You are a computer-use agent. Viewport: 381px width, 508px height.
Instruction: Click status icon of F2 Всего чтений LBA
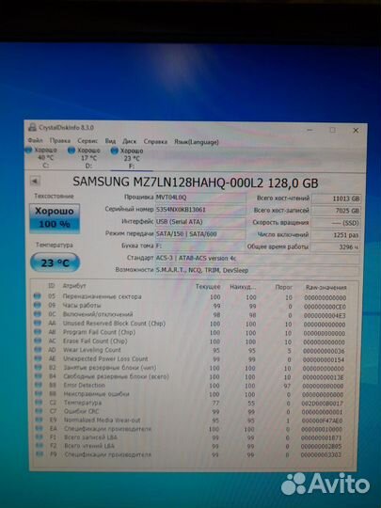tap(40, 446)
